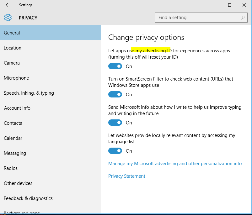Maximize the Settings window
The height and width of the screenshot is (215, 252).
coord(230,5)
